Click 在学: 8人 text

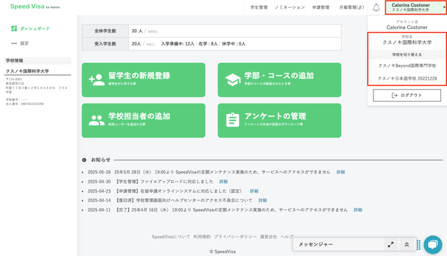pyautogui.click(x=208, y=44)
